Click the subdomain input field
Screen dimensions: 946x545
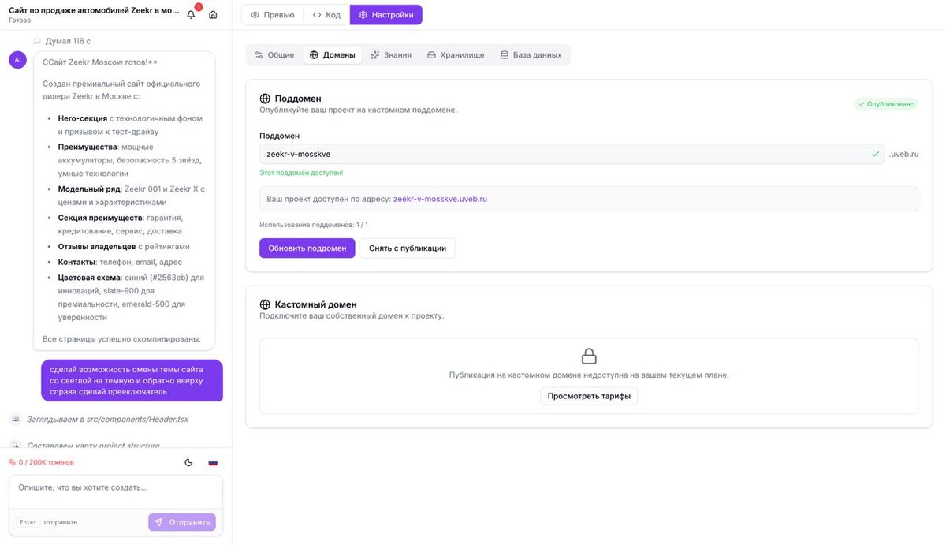point(572,154)
